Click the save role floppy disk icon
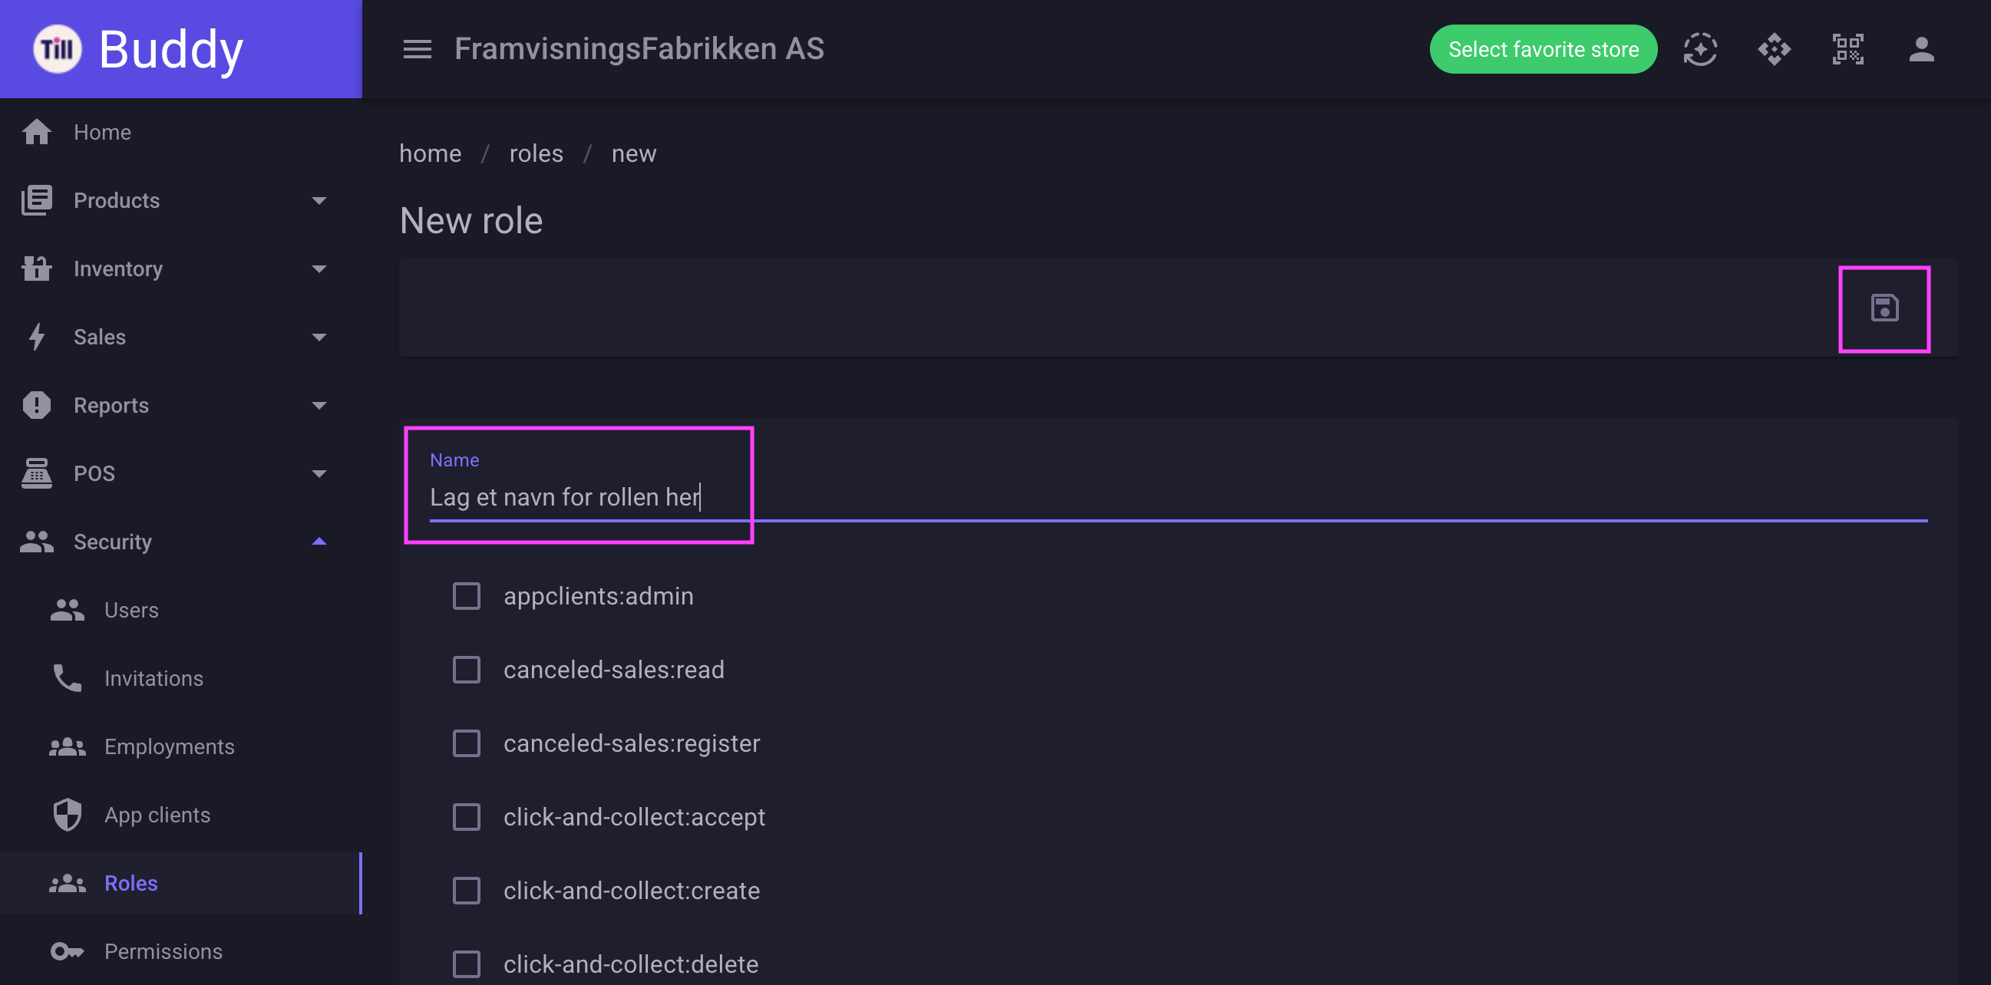This screenshot has width=1991, height=985. click(1884, 308)
